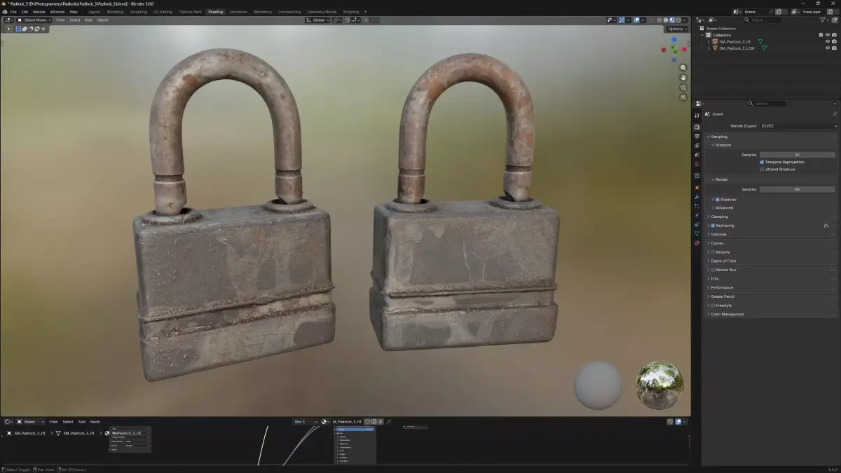Viewport: 841px width, 473px height.
Task: Open the node editor Node menu
Action: (95, 421)
